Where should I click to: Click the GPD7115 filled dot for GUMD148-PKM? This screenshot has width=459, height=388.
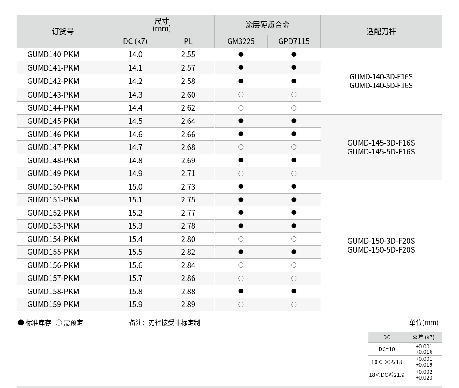click(x=293, y=160)
